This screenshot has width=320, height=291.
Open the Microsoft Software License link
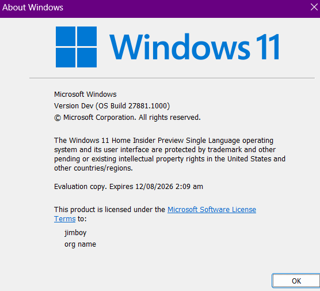coord(212,210)
